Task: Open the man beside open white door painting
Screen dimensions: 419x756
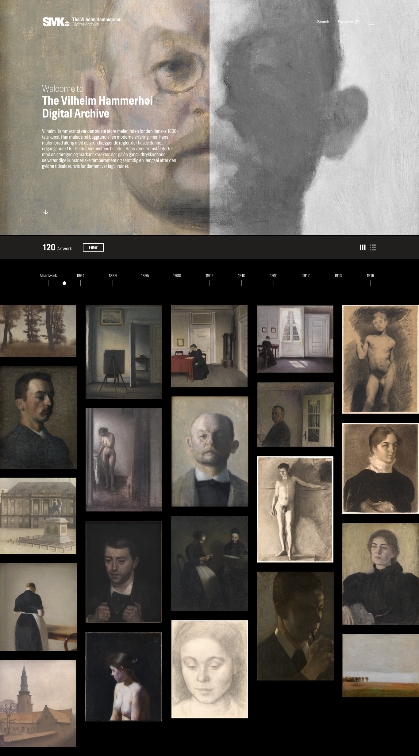Action: pyautogui.click(x=295, y=414)
